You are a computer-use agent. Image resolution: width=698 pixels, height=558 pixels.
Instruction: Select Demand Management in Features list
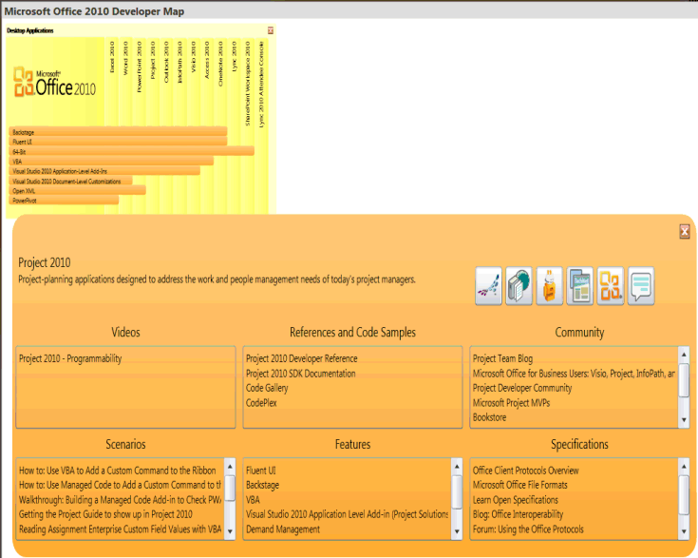(x=283, y=529)
